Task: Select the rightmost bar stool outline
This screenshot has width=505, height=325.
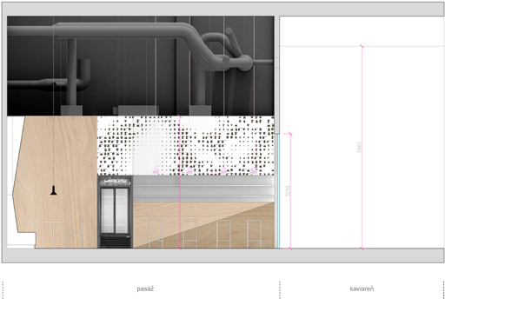Action: click(x=254, y=234)
